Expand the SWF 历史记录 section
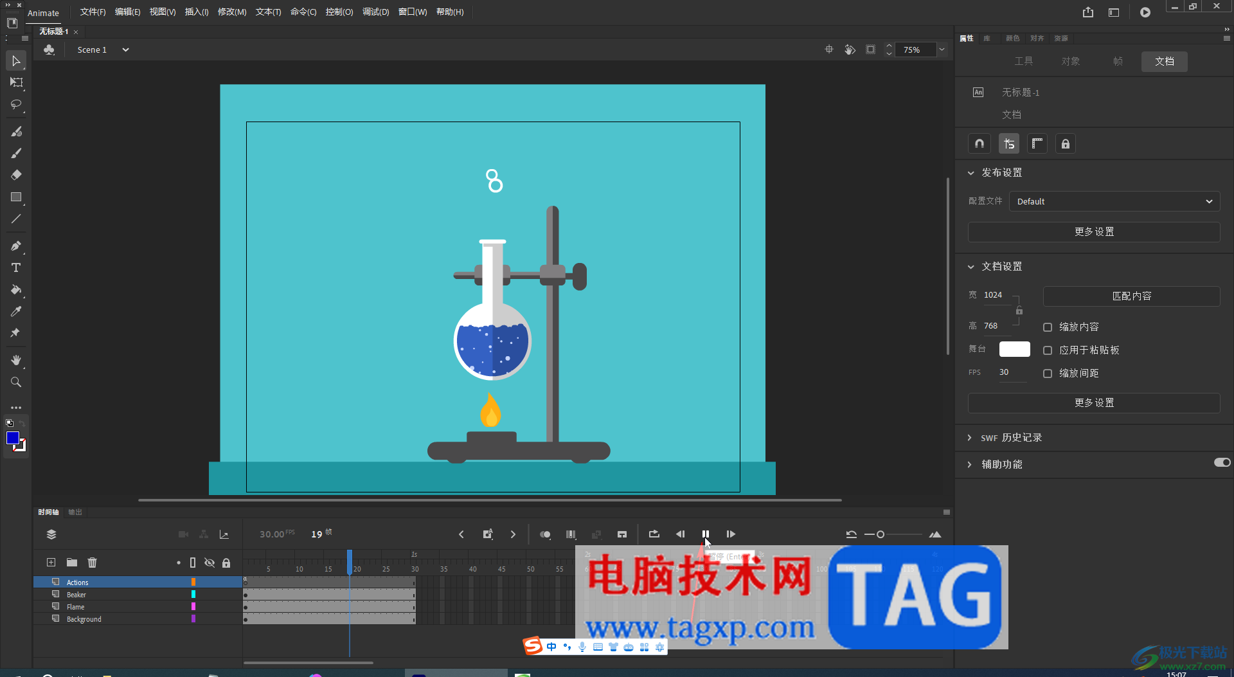Viewport: 1234px width, 677px height. [970, 438]
